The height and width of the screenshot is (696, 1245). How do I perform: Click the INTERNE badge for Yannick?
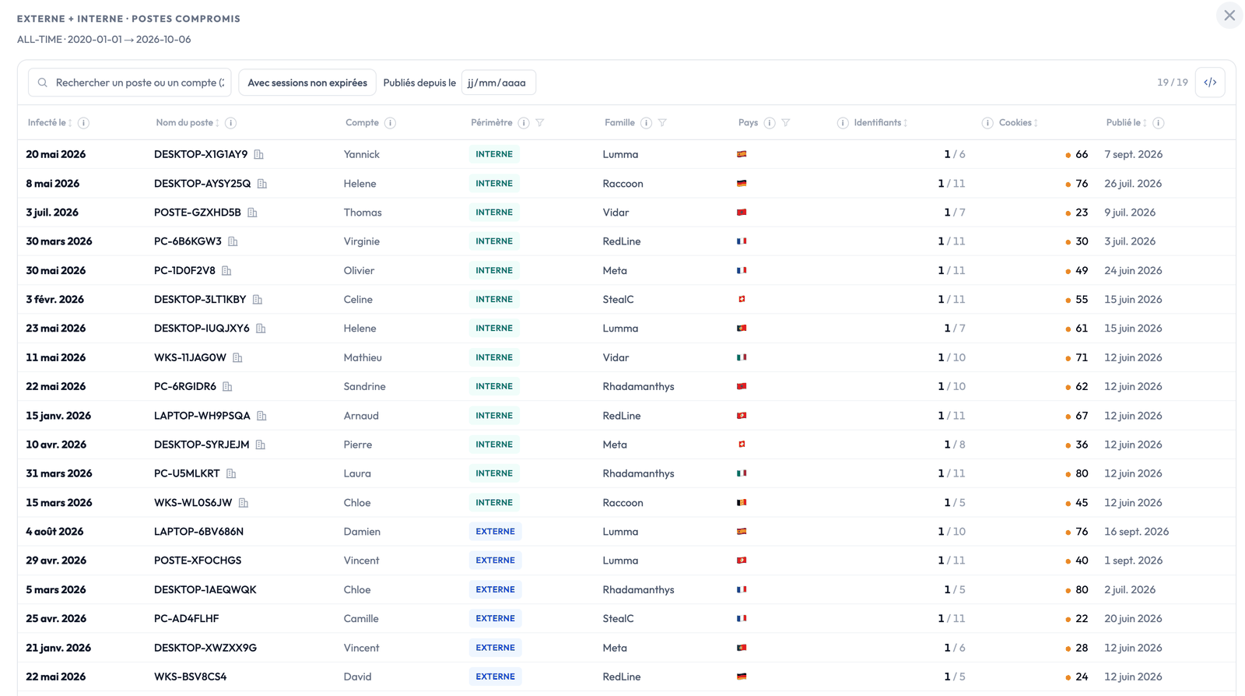(494, 154)
